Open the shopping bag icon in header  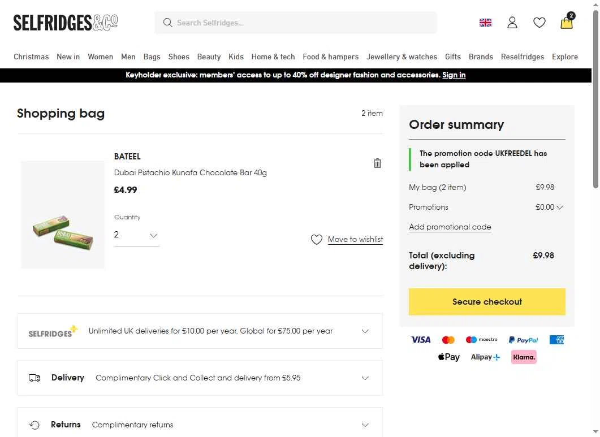coord(567,22)
